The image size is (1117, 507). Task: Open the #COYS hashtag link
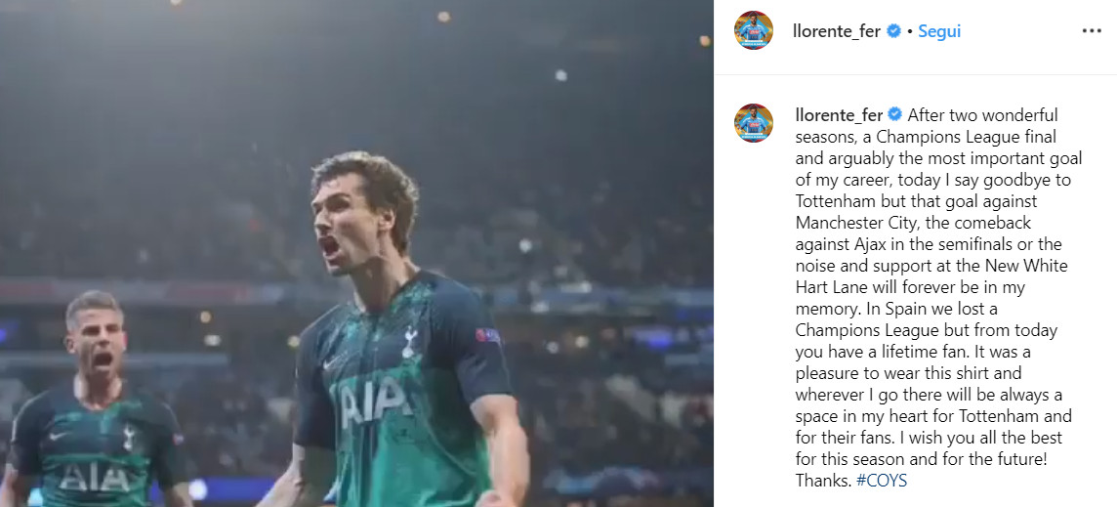(882, 481)
